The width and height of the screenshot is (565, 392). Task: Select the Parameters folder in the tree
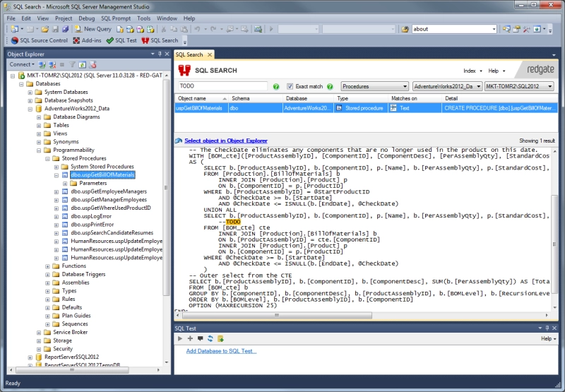pyautogui.click(x=93, y=184)
